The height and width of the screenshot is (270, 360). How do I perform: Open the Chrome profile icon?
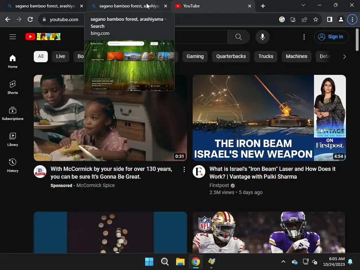coord(341,20)
